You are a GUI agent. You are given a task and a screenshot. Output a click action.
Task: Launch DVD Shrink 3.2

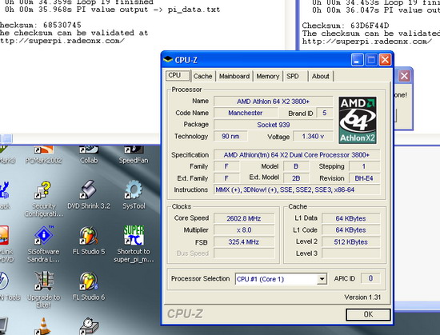89,195
